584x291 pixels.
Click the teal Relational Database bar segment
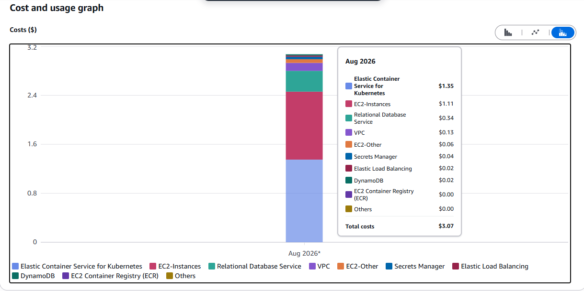pos(304,81)
